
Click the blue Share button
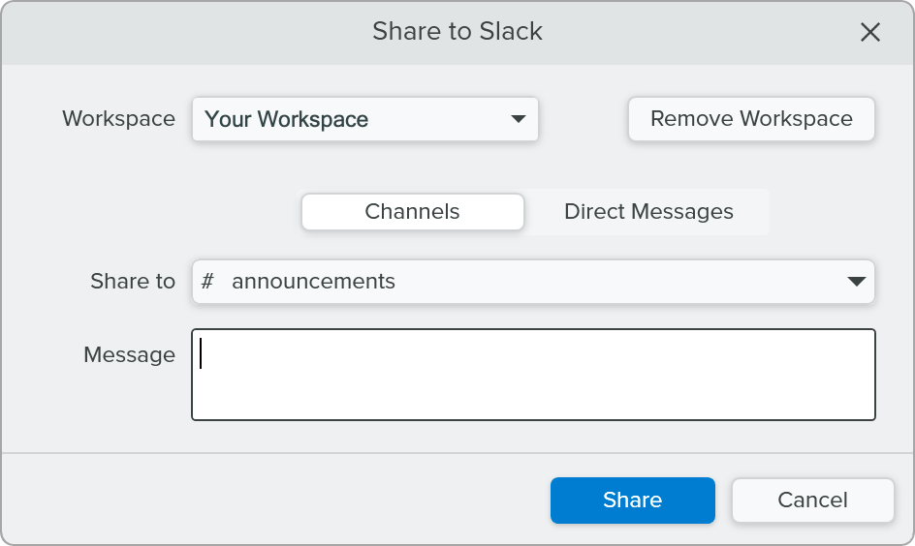(633, 500)
